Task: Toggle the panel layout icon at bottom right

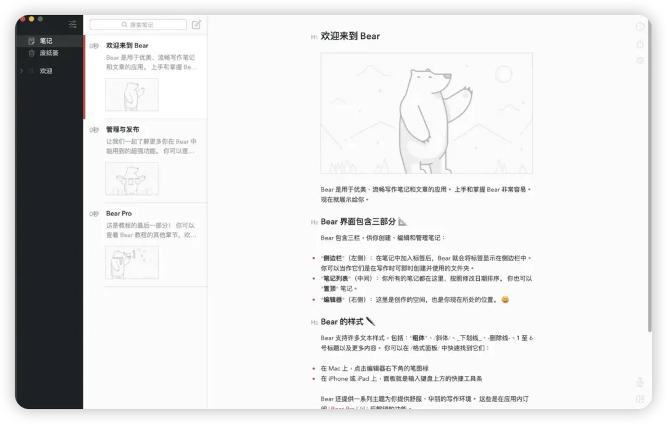Action: (x=640, y=399)
